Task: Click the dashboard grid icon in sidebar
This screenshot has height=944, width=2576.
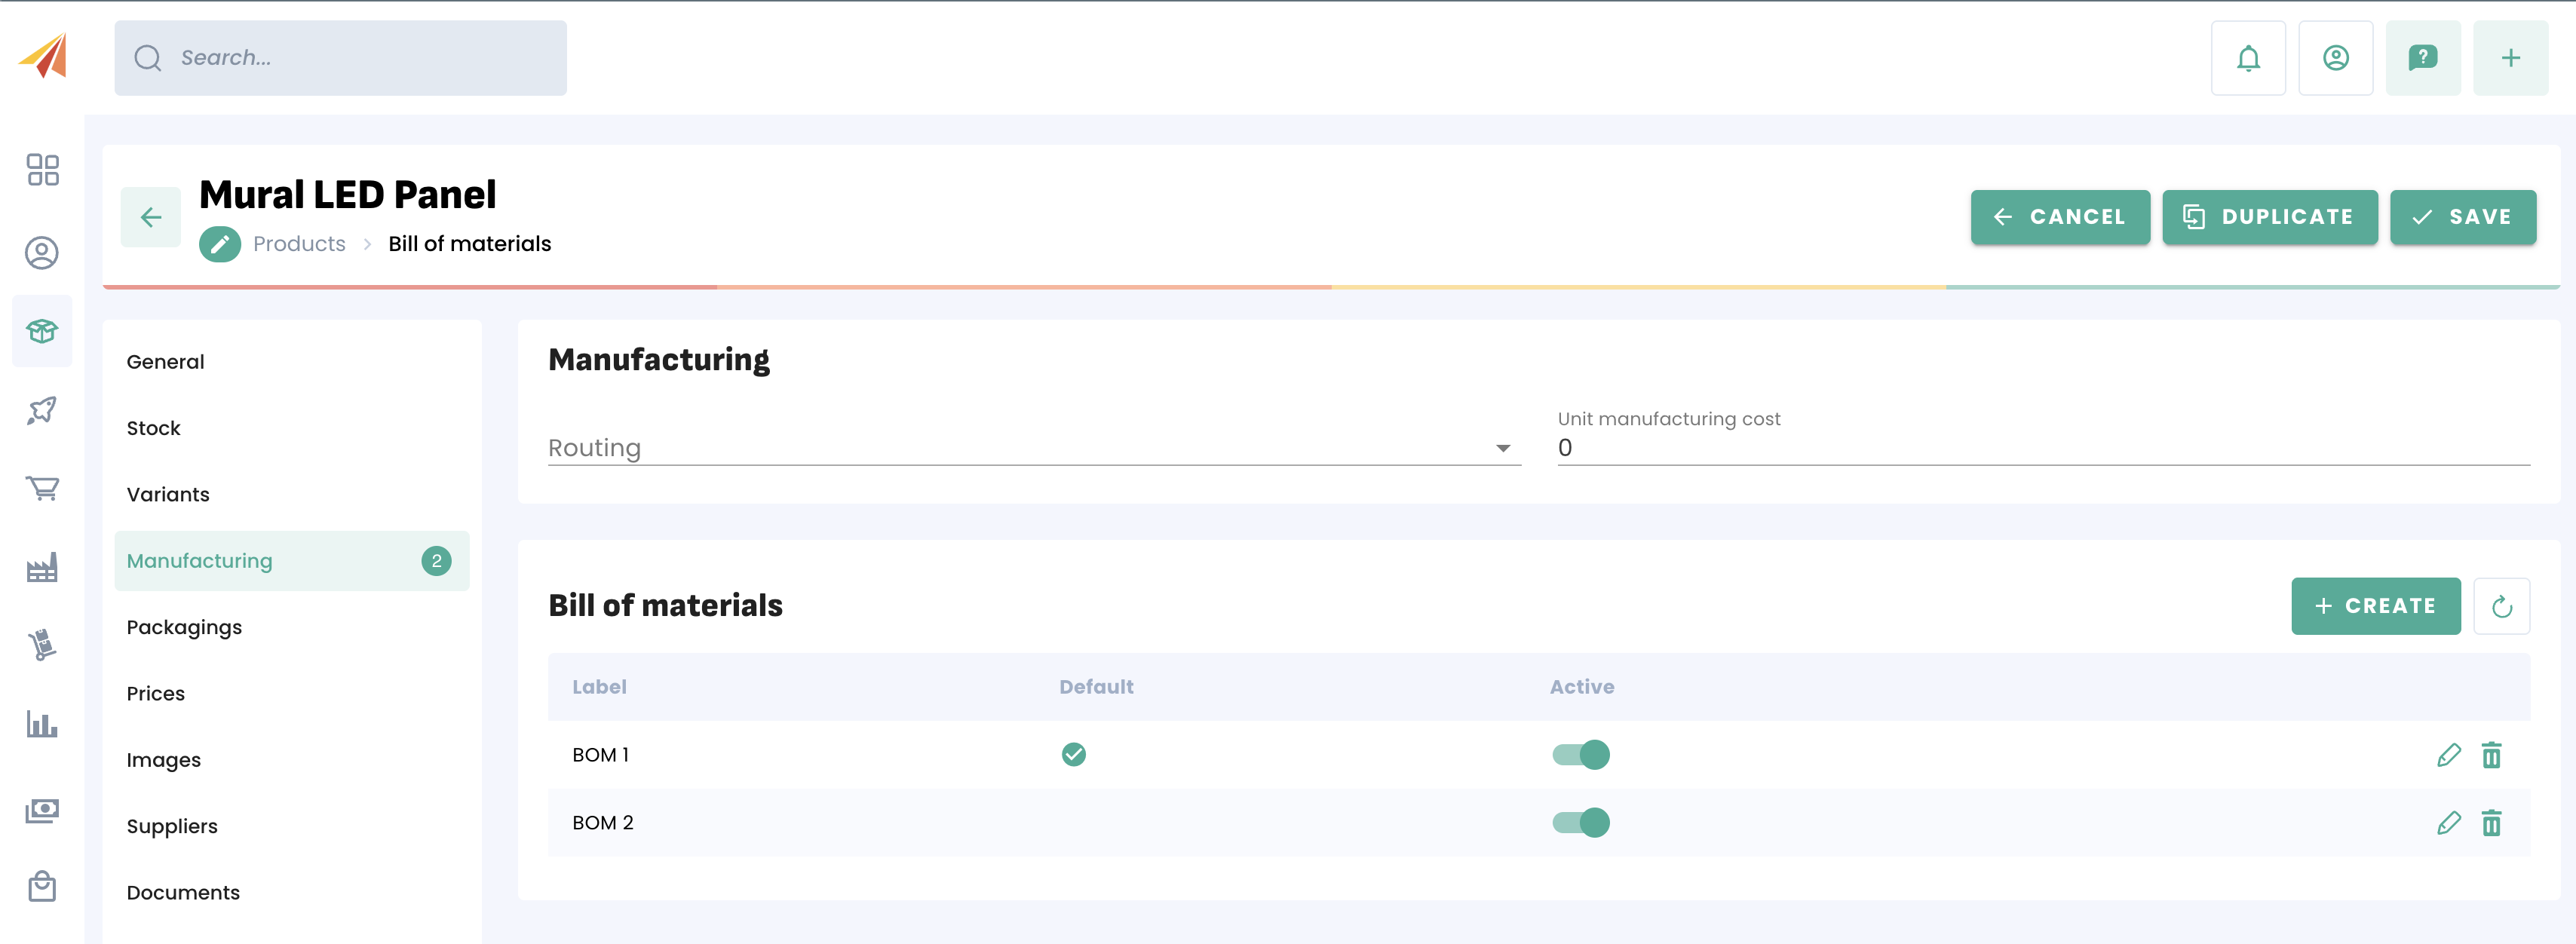Action: pos(42,170)
